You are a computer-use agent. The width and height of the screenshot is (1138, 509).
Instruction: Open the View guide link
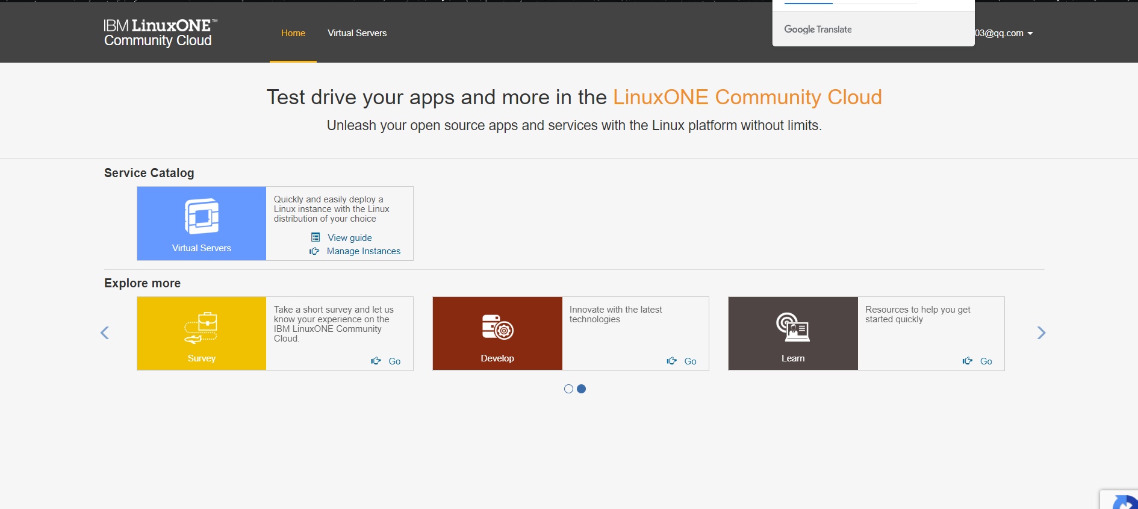point(350,238)
